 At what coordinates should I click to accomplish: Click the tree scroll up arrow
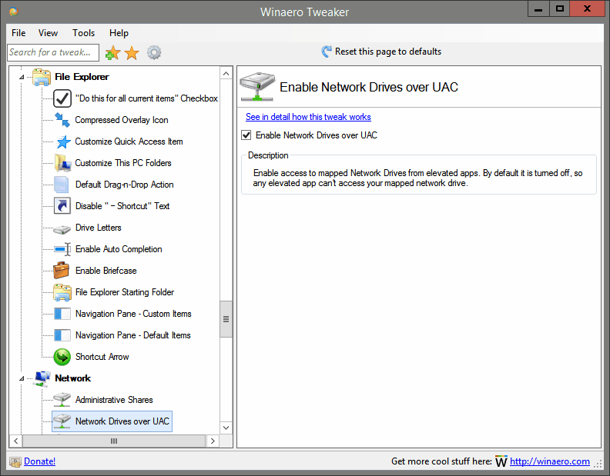226,74
